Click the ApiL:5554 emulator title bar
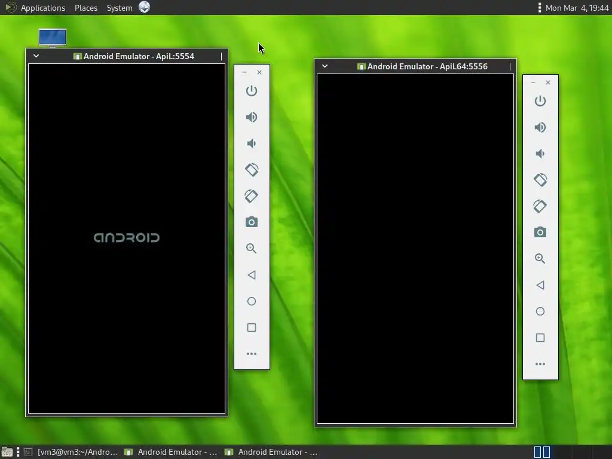612x459 pixels. coord(127,56)
